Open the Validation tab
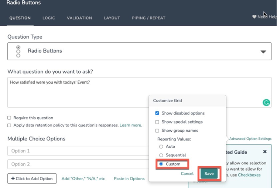The width and height of the screenshot is (277, 188). point(79,18)
